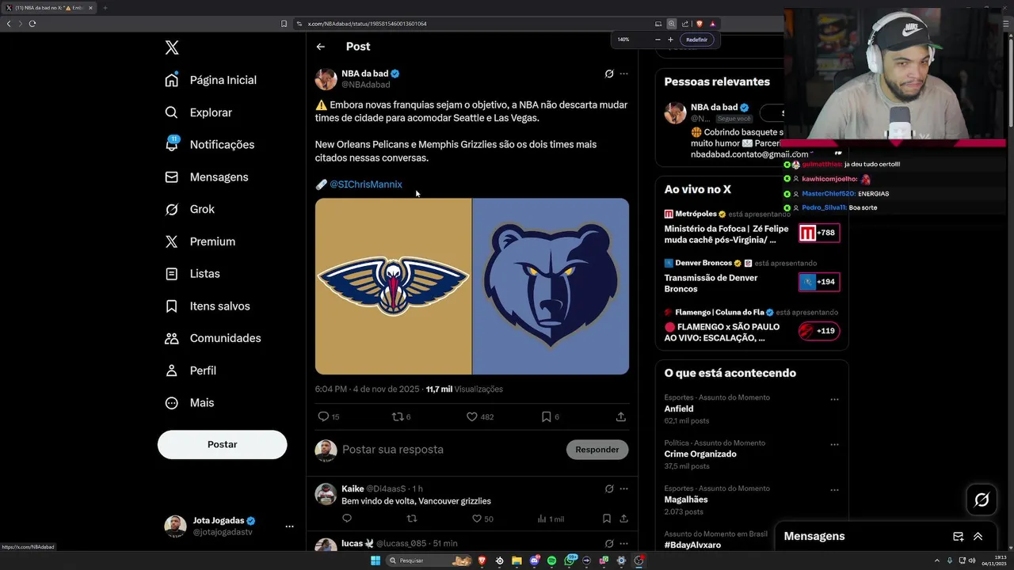The height and width of the screenshot is (570, 1014).
Task: Open options for Crime Organizado trend
Action: coord(834,445)
